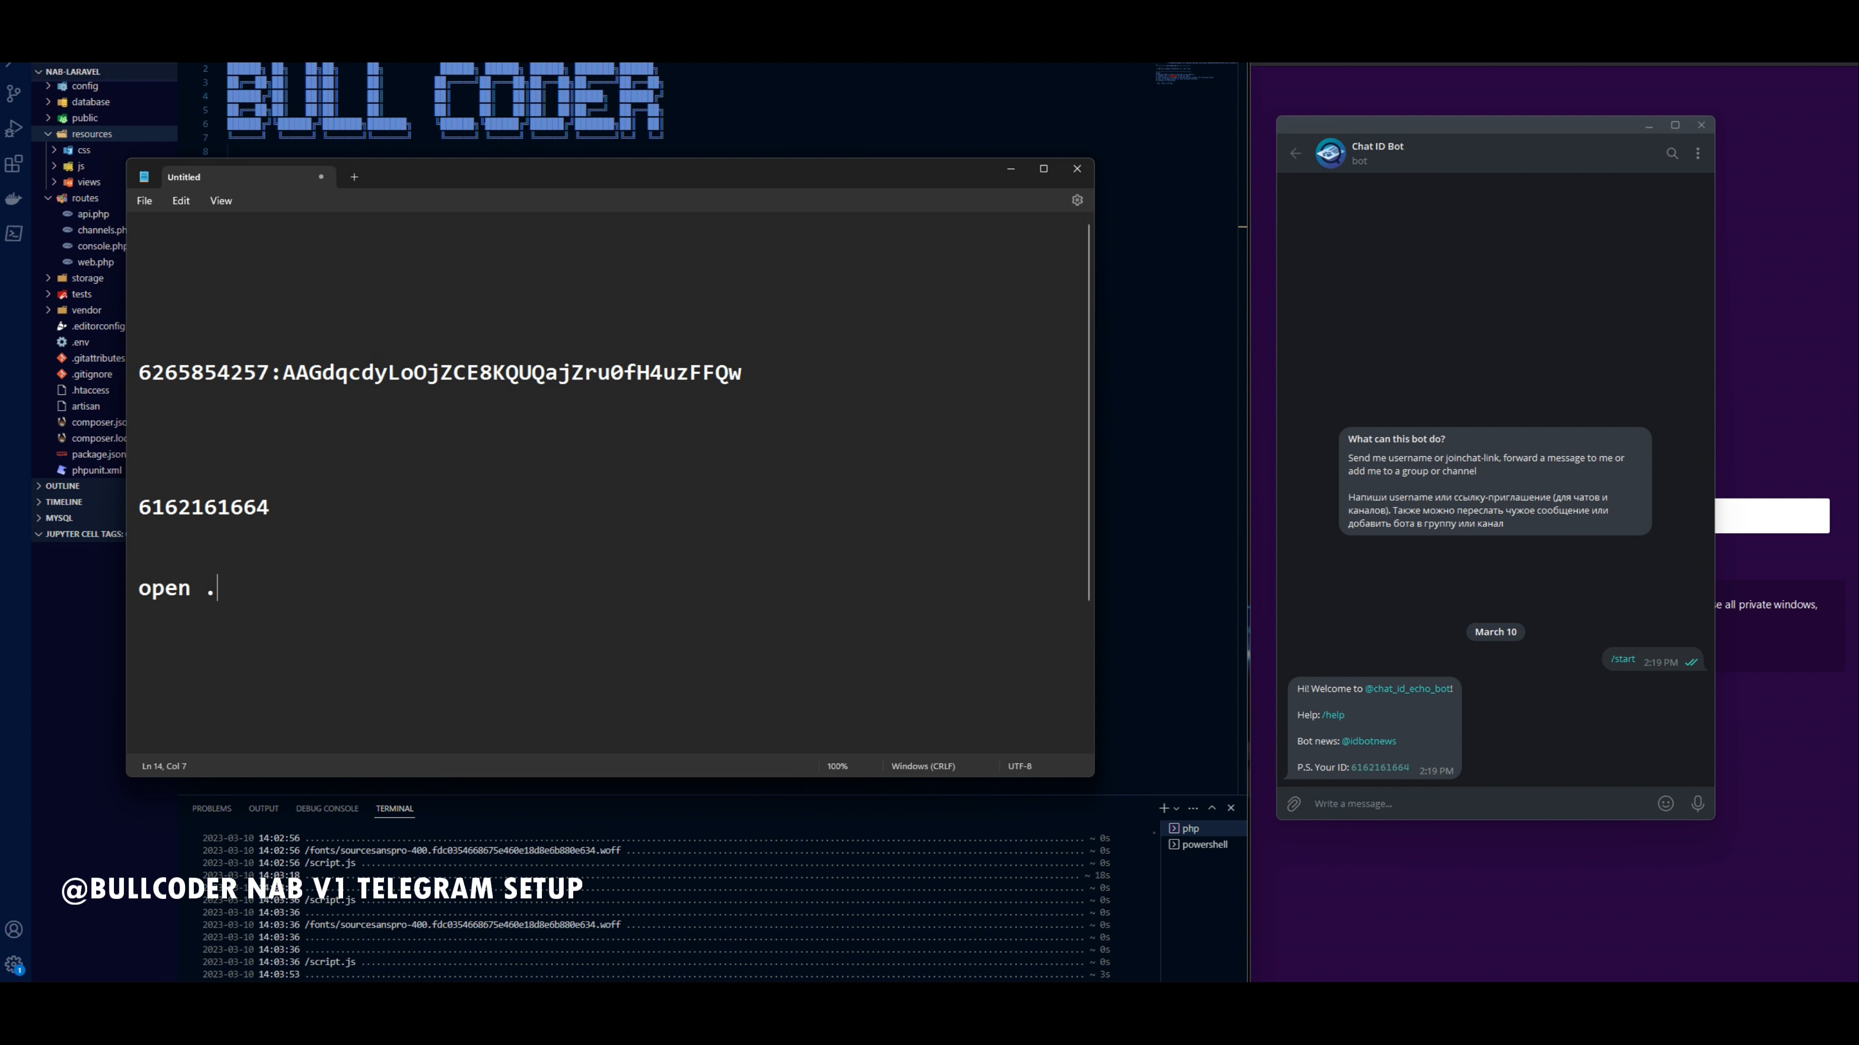Search within the Chat ID Bot conversation
Viewport: 1859px width, 1045px height.
pos(1672,153)
